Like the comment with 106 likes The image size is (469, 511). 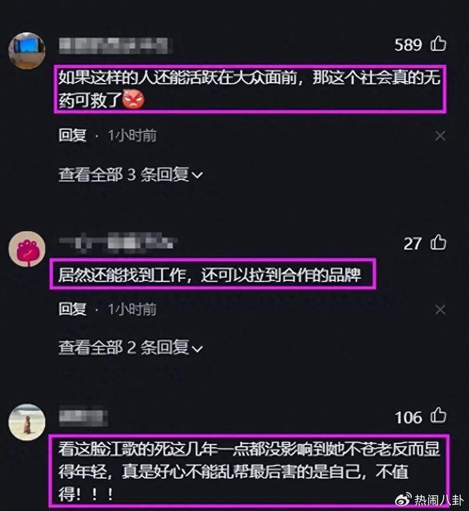(x=438, y=416)
